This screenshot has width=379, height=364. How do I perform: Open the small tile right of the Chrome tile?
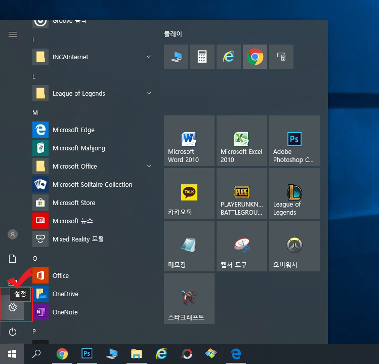pyautogui.click(x=281, y=57)
